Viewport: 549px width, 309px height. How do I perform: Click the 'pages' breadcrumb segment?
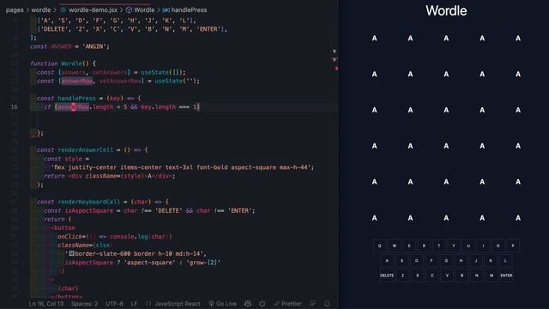click(x=15, y=9)
